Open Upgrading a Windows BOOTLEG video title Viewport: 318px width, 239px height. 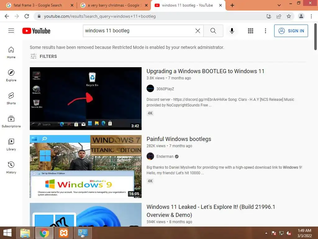pyautogui.click(x=205, y=71)
